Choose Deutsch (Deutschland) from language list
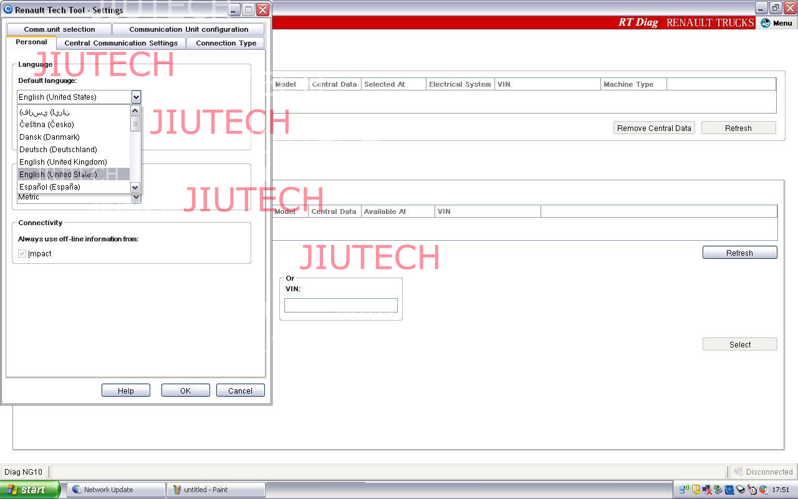This screenshot has height=499, width=798. [x=74, y=149]
